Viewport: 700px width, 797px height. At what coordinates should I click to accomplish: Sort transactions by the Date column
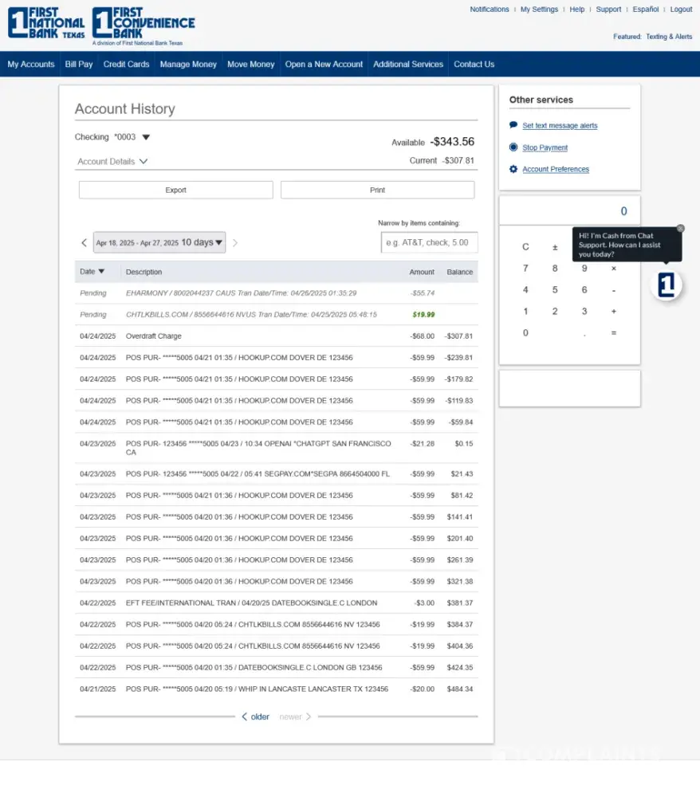[x=92, y=272]
